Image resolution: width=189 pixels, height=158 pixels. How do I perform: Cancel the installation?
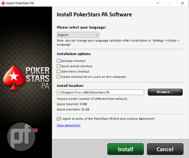[x=165, y=149]
